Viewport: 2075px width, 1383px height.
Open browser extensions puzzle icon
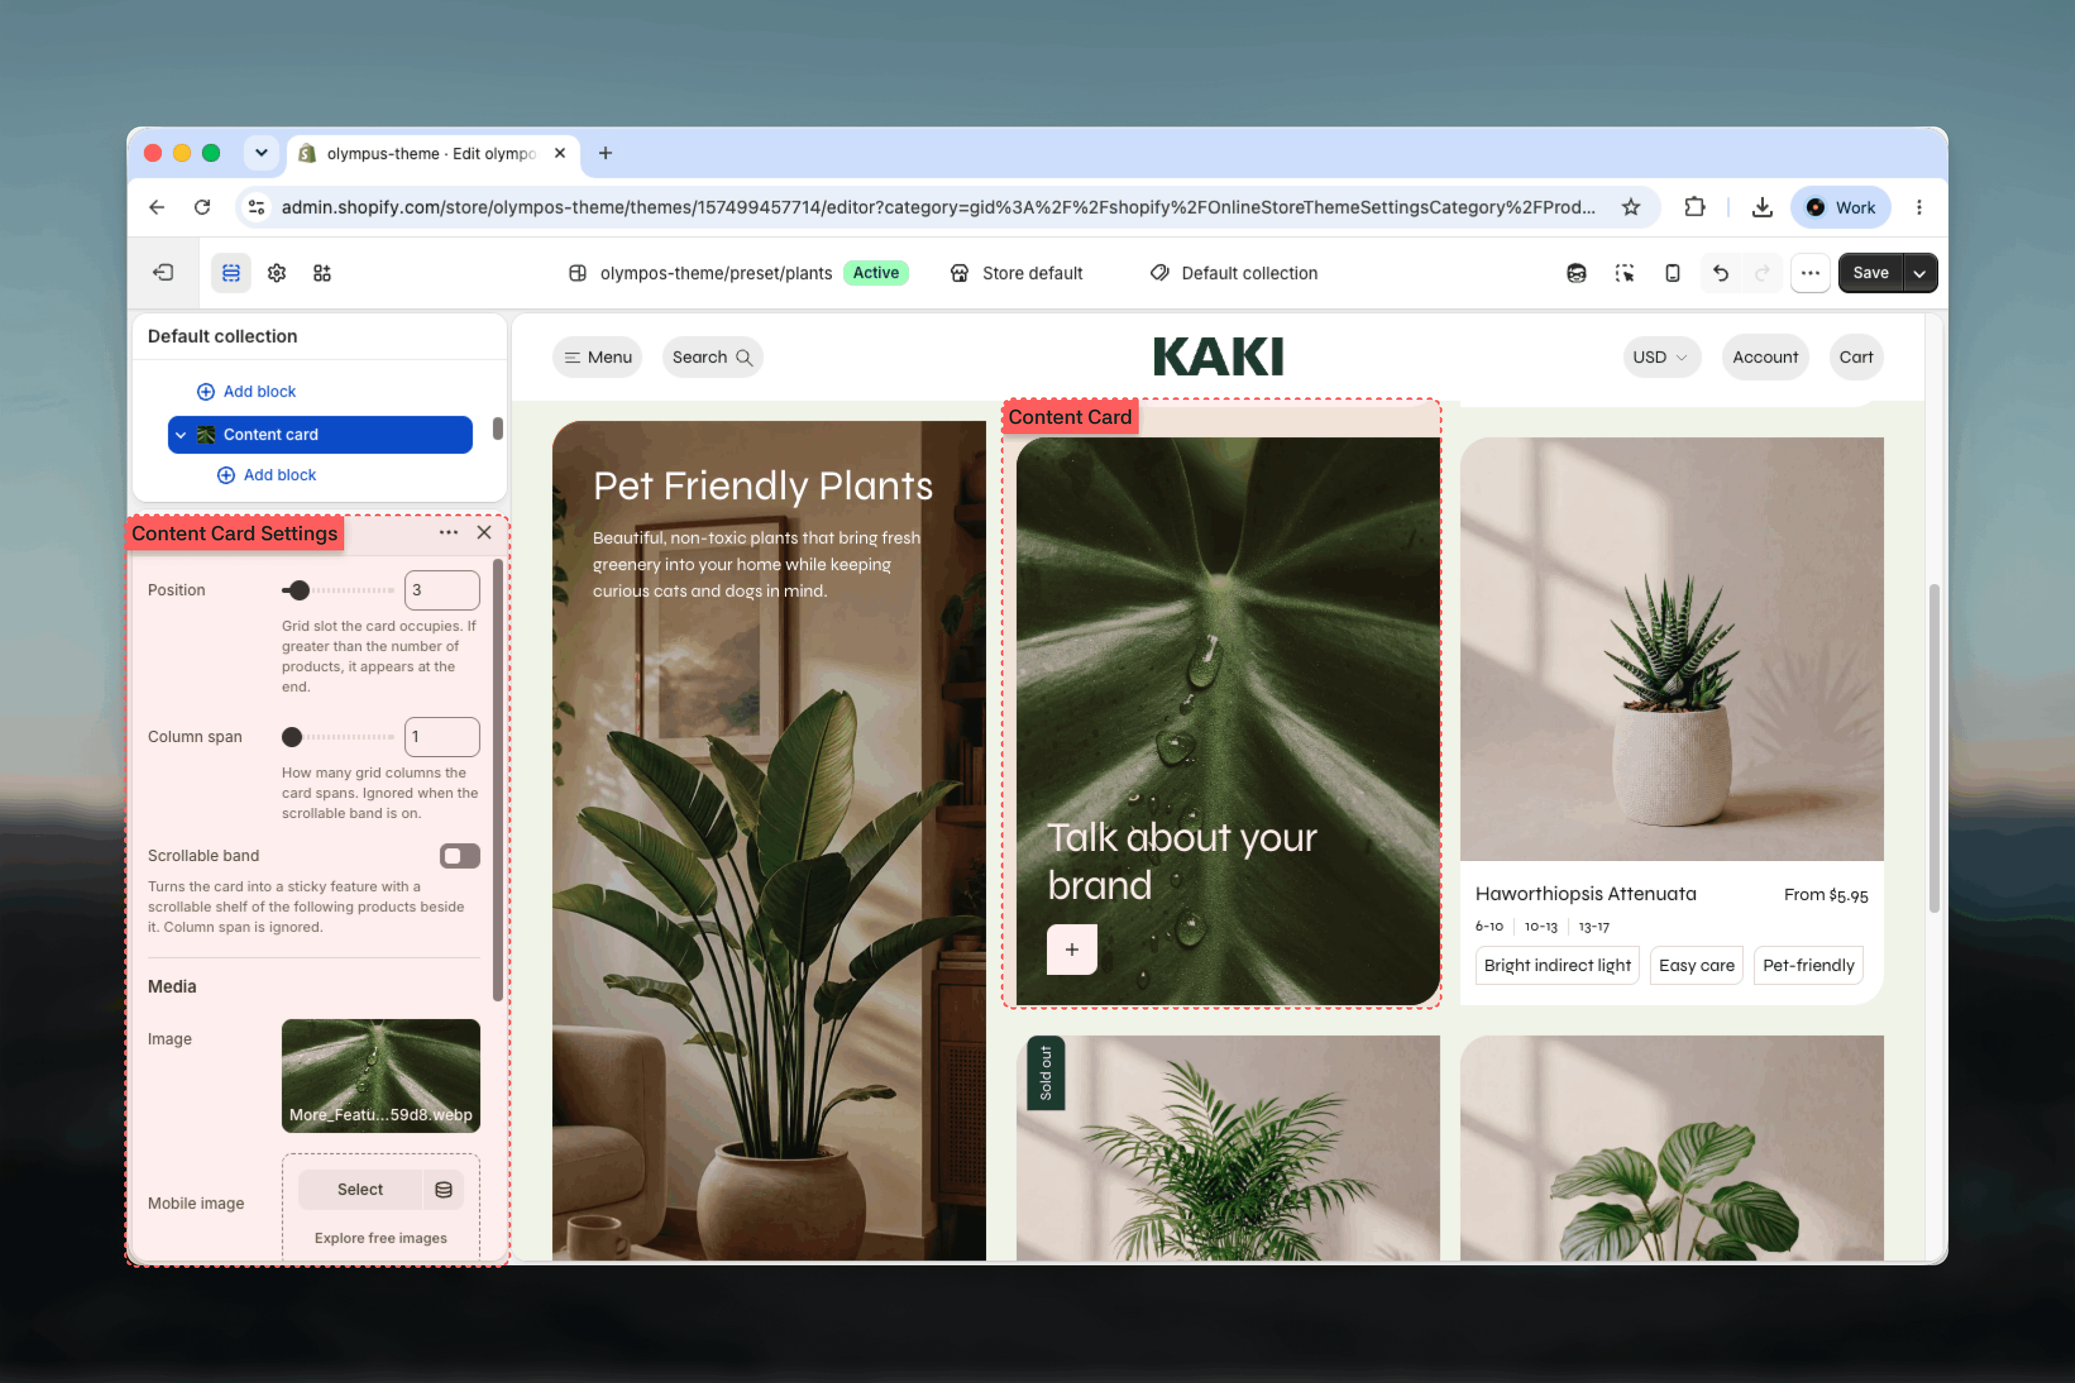click(1694, 208)
